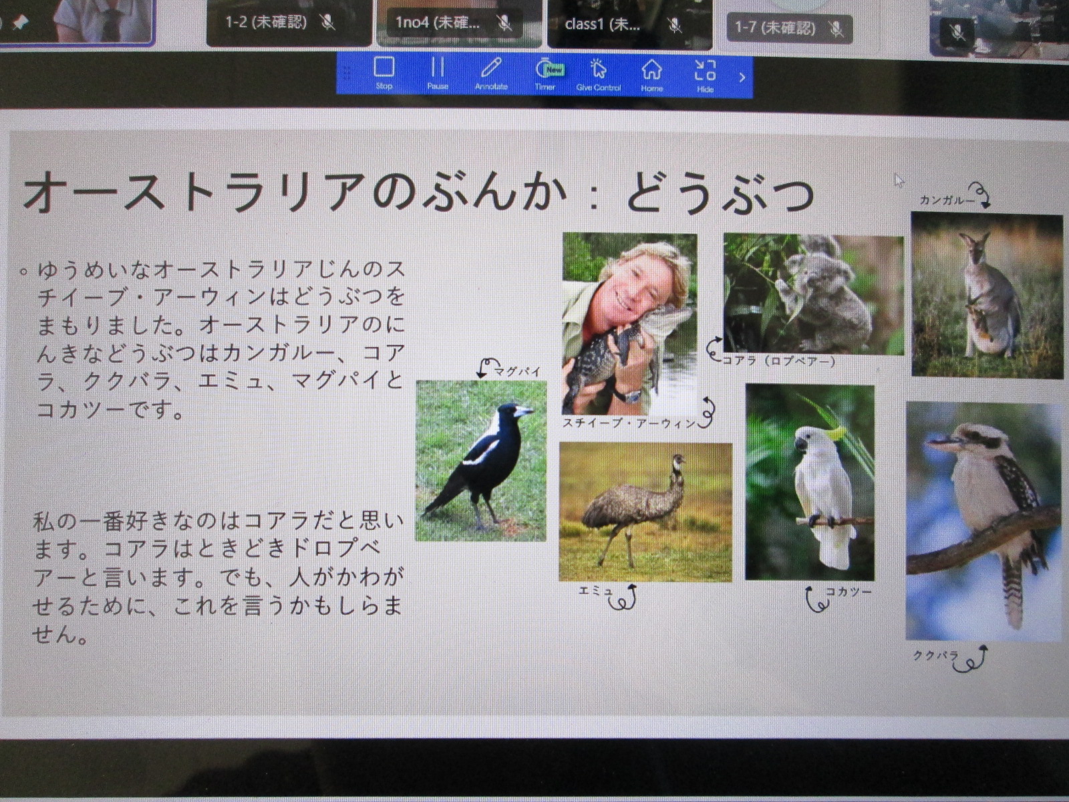Toggle muted mic on participant class1

tap(675, 25)
